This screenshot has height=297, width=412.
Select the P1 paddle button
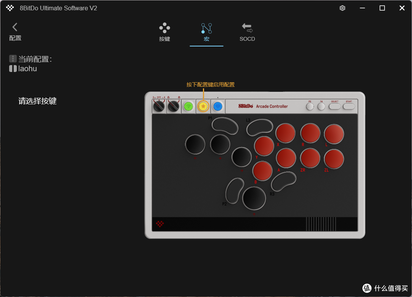pyautogui.click(x=225, y=126)
